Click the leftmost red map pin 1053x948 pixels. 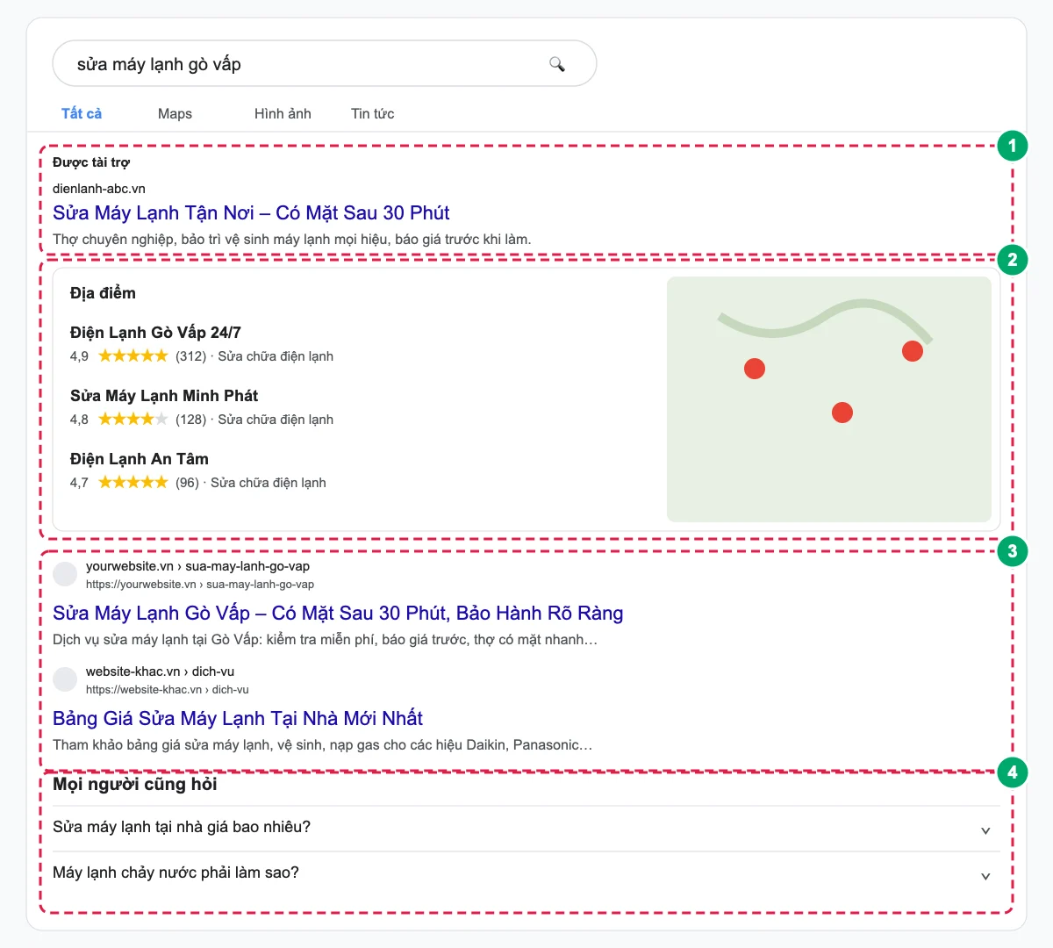[755, 369]
